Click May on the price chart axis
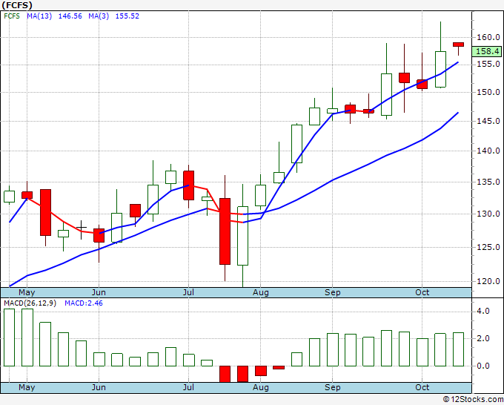504x405 pixels. (27, 292)
